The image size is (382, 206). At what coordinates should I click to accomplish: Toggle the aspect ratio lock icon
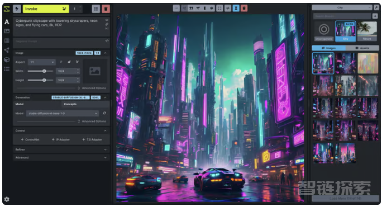(69, 62)
